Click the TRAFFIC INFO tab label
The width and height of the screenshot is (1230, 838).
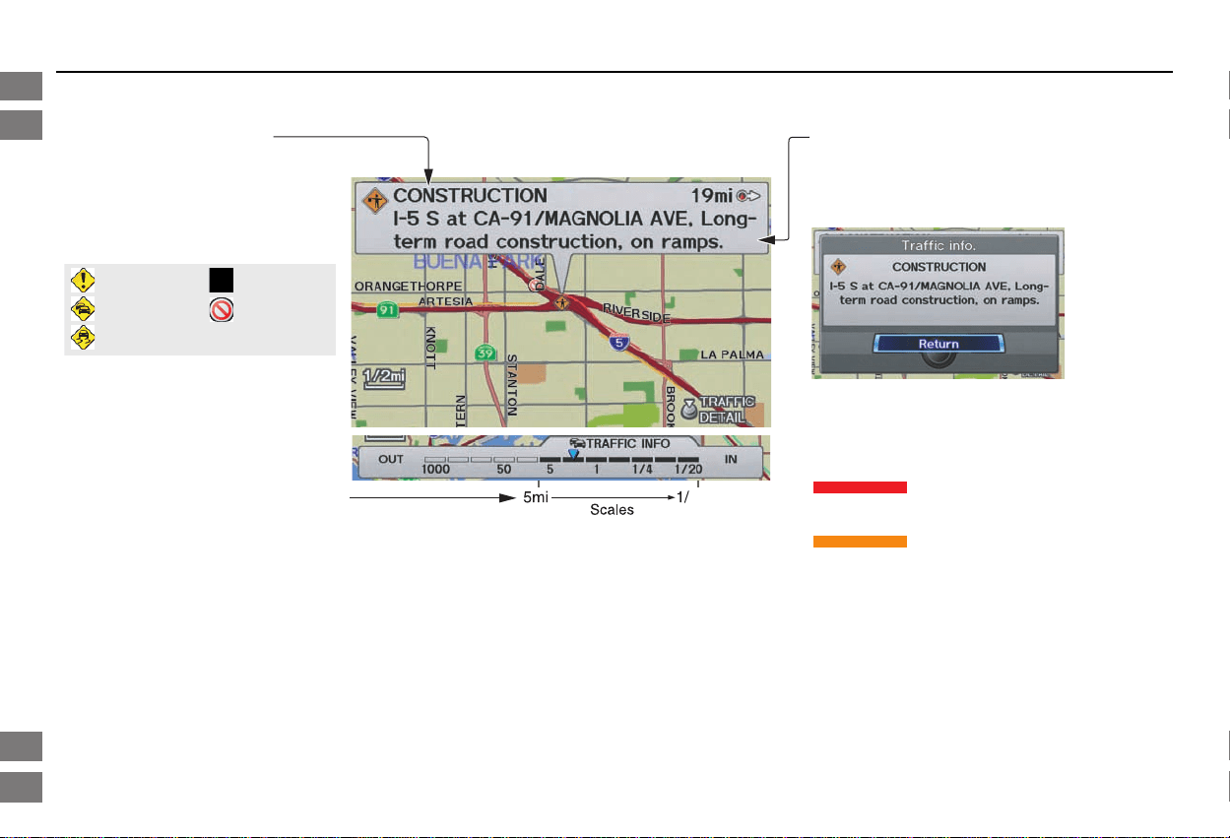pos(627,444)
